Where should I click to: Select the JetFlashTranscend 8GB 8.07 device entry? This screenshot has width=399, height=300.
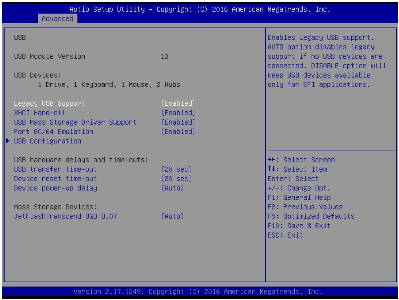click(x=65, y=216)
